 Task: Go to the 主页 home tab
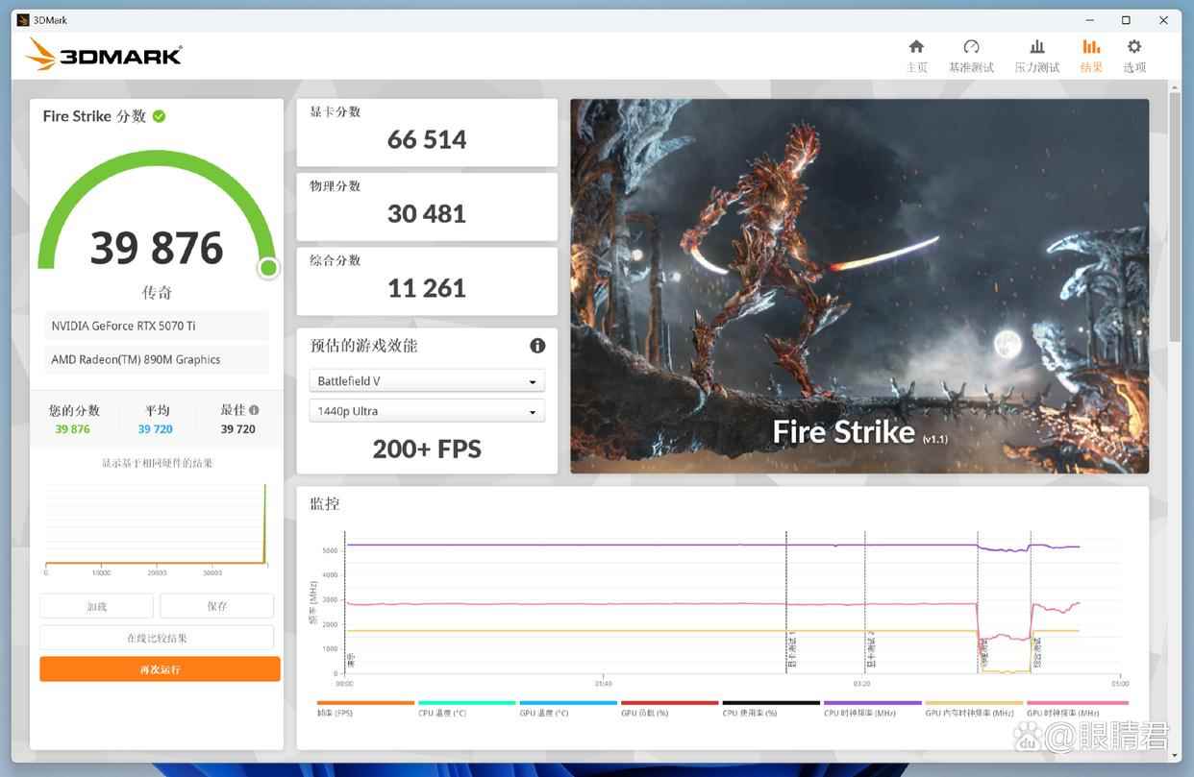[x=916, y=56]
